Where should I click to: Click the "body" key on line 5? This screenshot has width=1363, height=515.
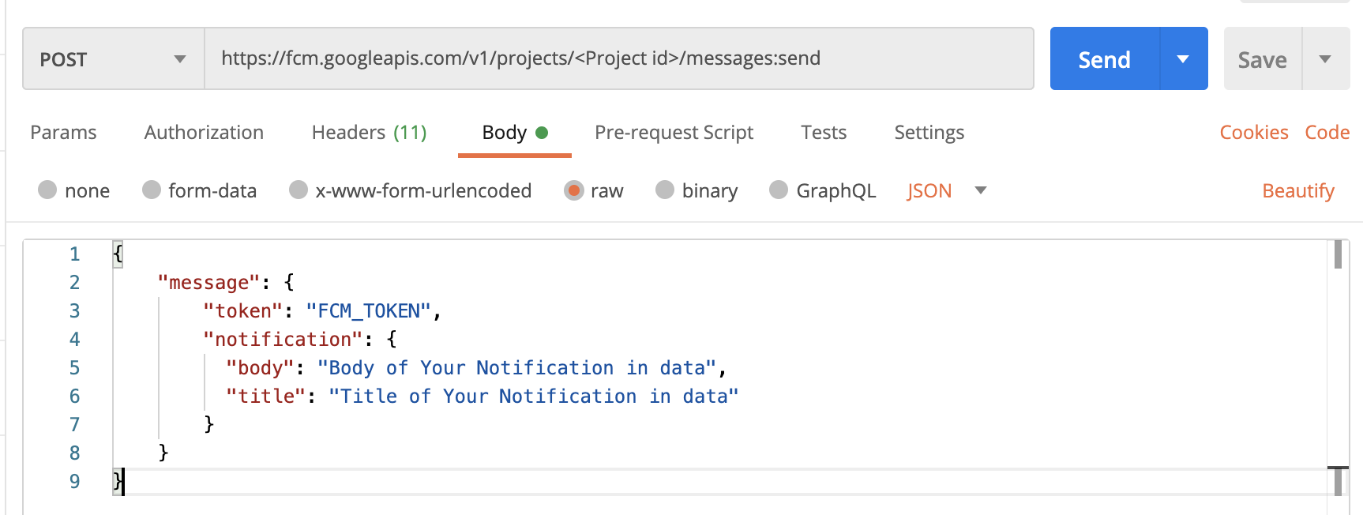pos(260,368)
